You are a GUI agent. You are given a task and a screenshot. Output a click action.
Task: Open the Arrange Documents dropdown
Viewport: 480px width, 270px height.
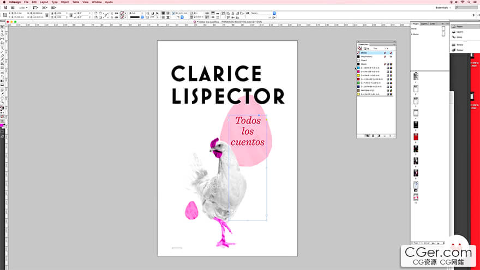point(54,8)
